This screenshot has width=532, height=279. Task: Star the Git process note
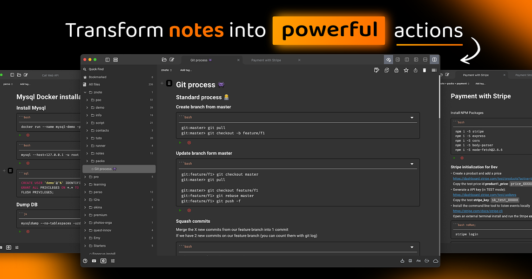[406, 70]
